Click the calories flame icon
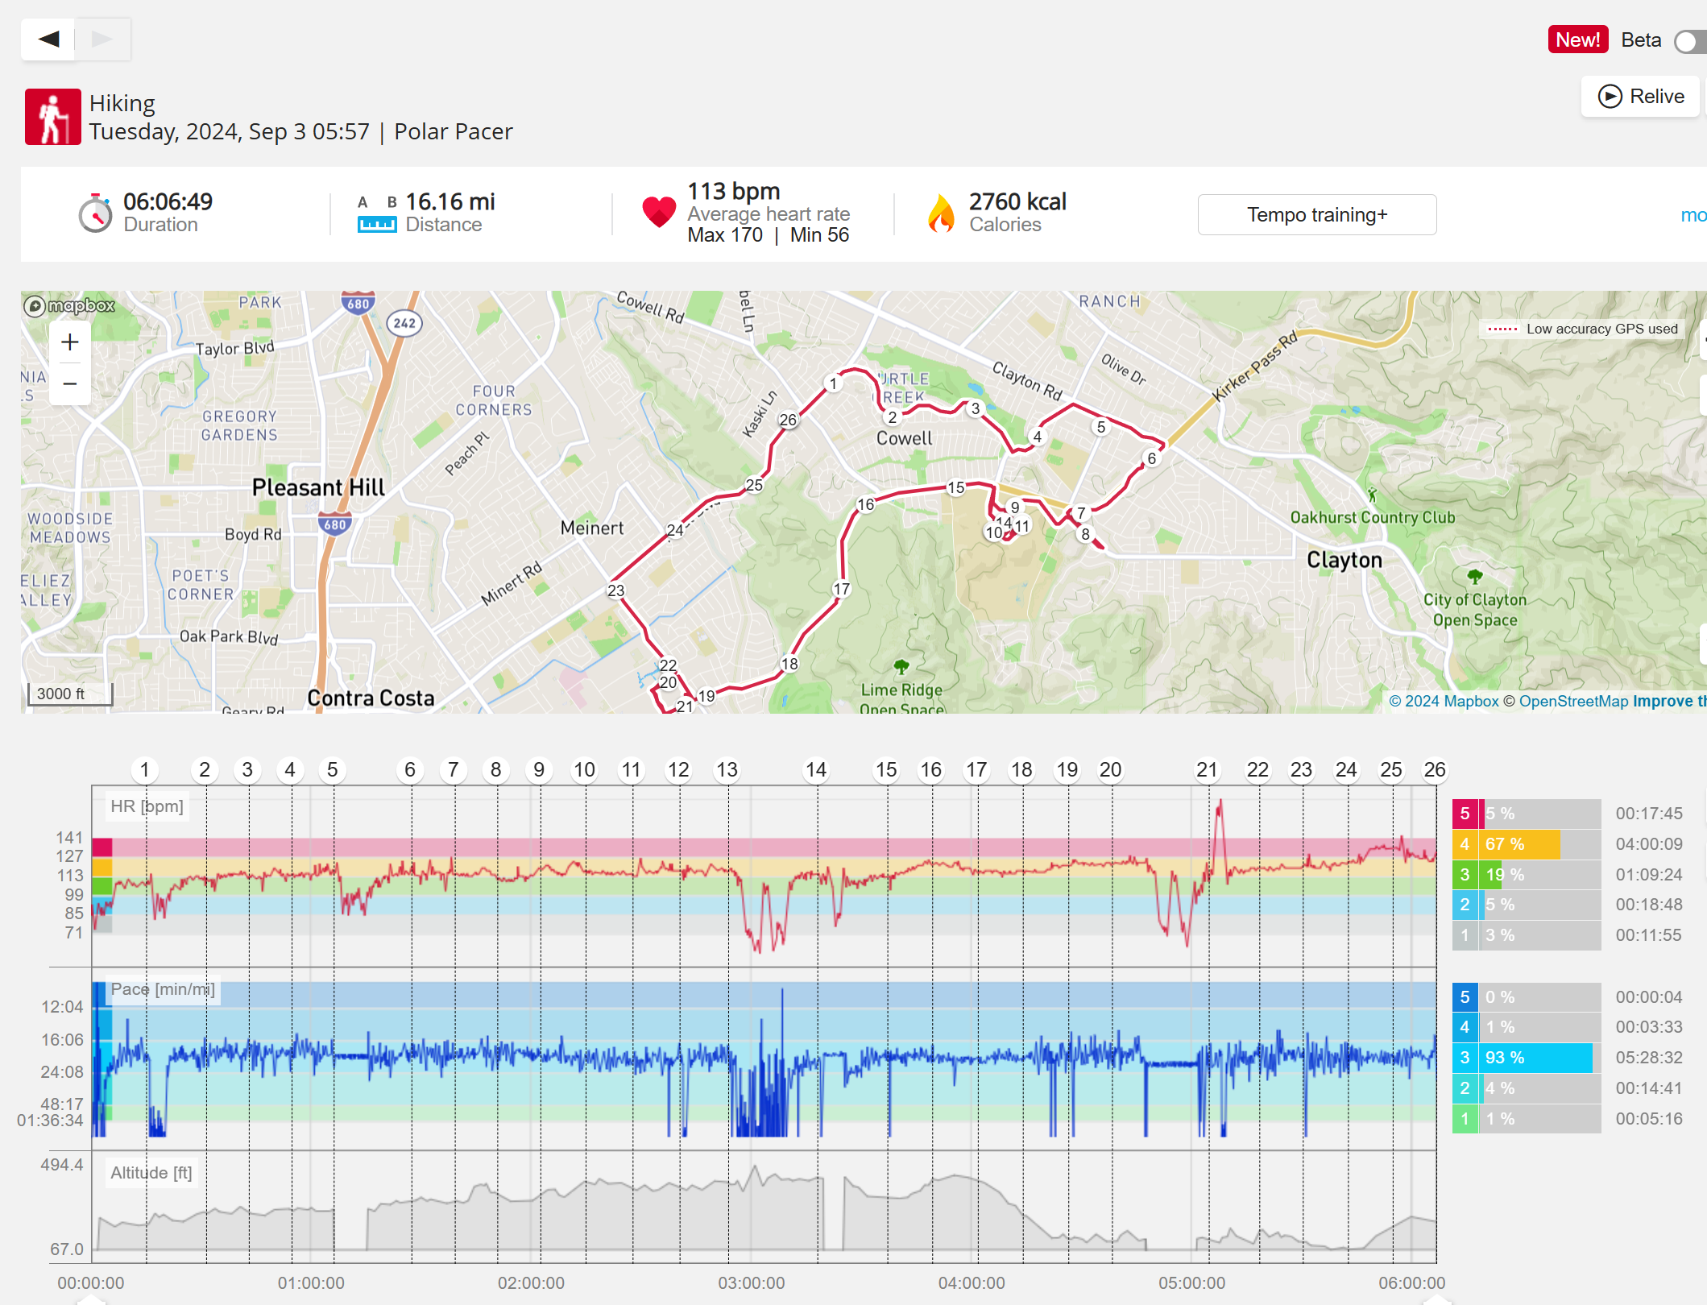Viewport: 1707px width, 1305px height. coord(940,213)
